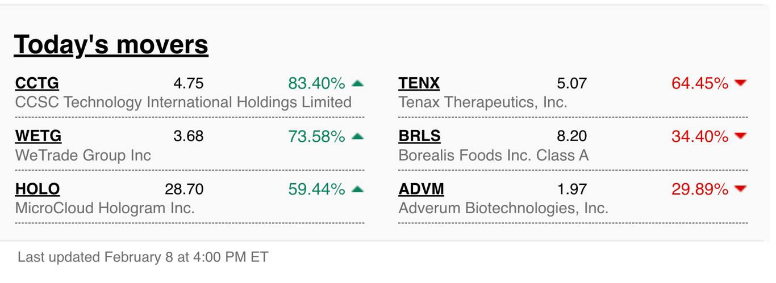The width and height of the screenshot is (776, 283).
Task: Click red down arrow beside 29.89%
Action: [x=740, y=189]
